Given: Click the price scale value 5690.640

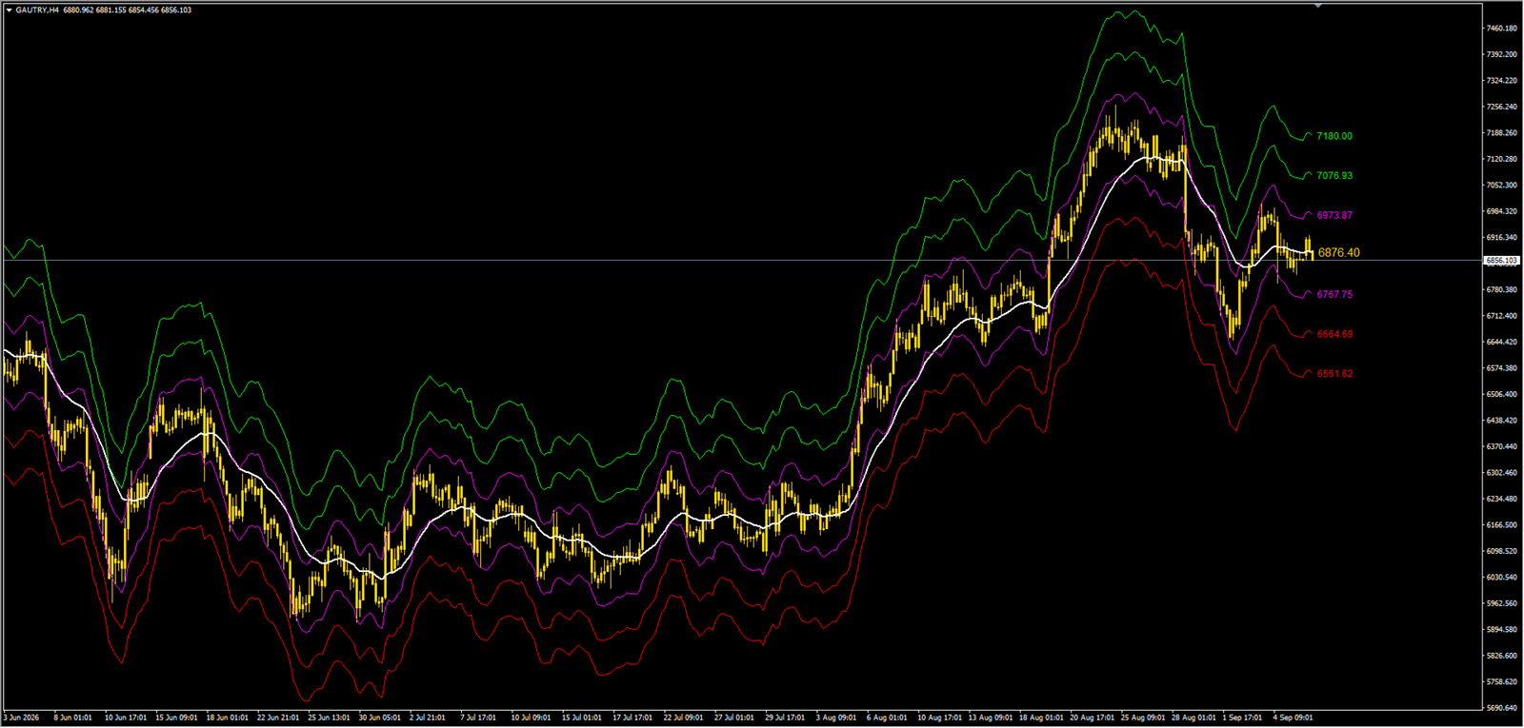Looking at the screenshot, I should [x=1501, y=708].
